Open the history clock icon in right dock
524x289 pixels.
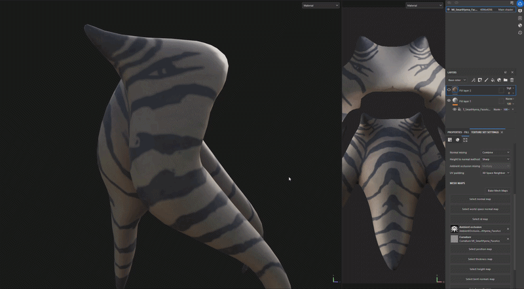tap(520, 33)
